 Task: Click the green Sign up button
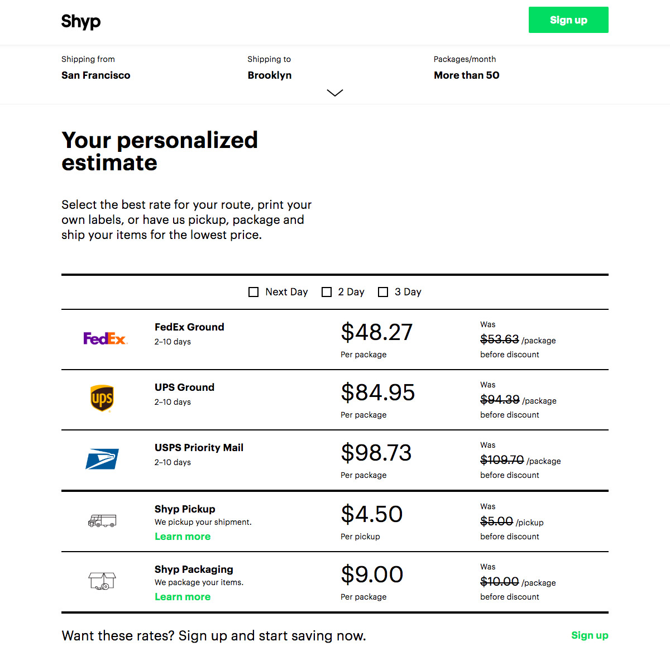click(x=568, y=20)
